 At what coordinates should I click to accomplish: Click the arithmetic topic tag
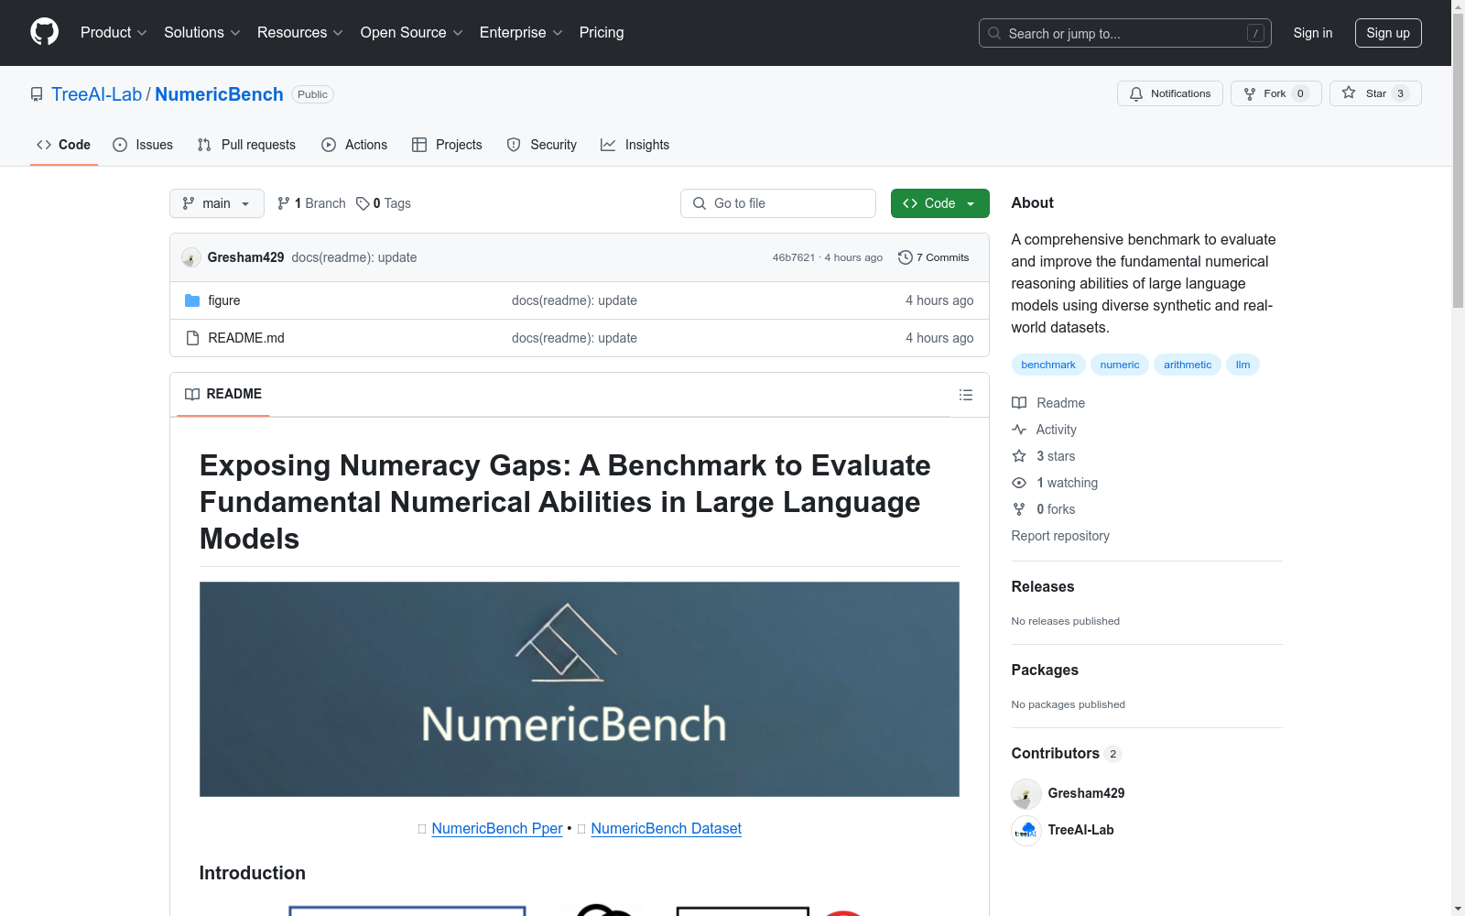coord(1188,365)
